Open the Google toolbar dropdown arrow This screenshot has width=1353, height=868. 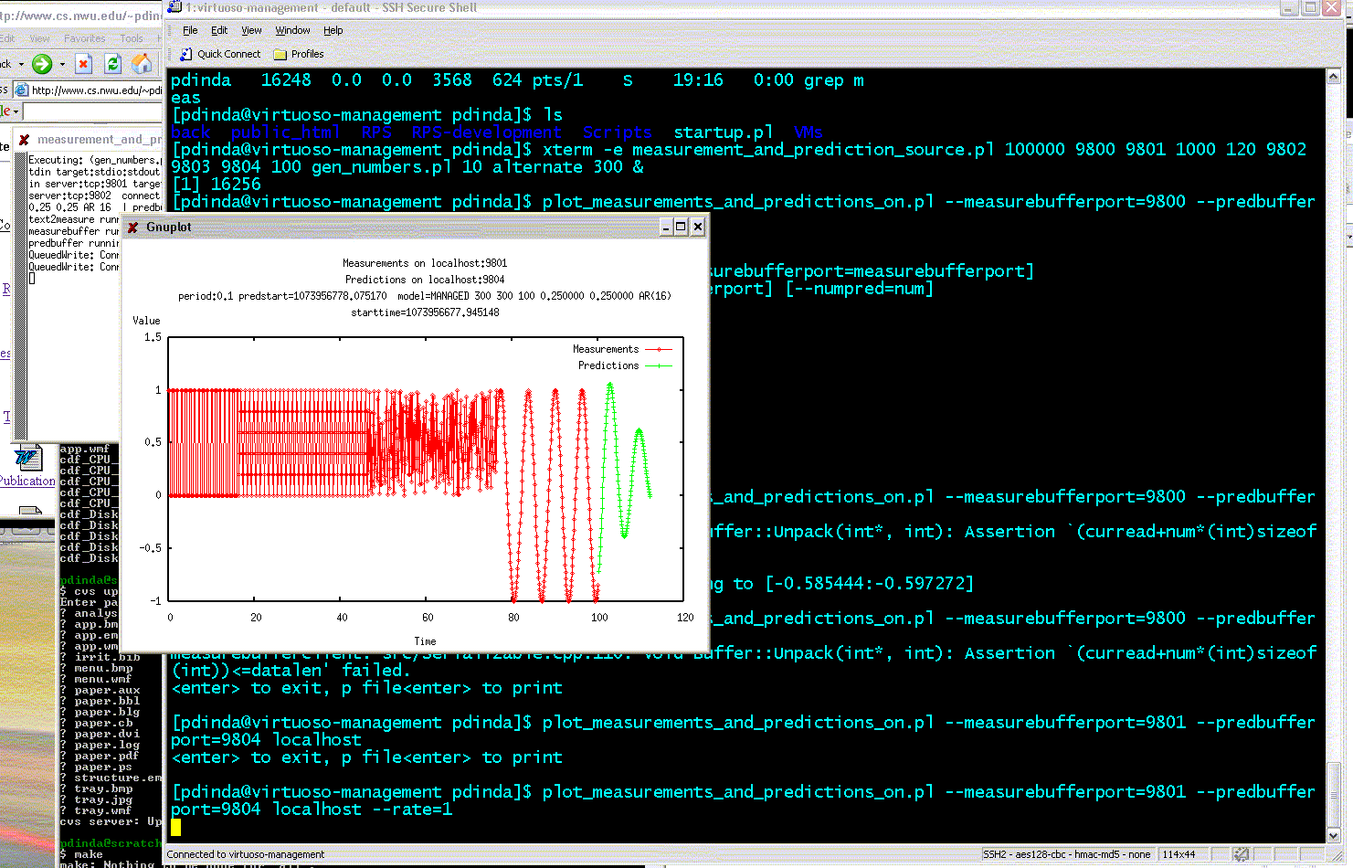16,111
